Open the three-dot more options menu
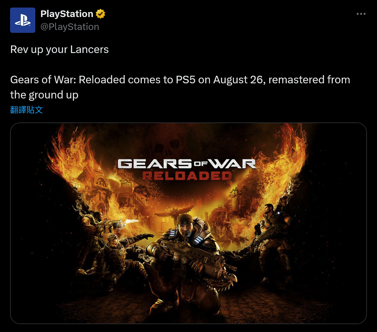This screenshot has width=377, height=332. (361, 14)
